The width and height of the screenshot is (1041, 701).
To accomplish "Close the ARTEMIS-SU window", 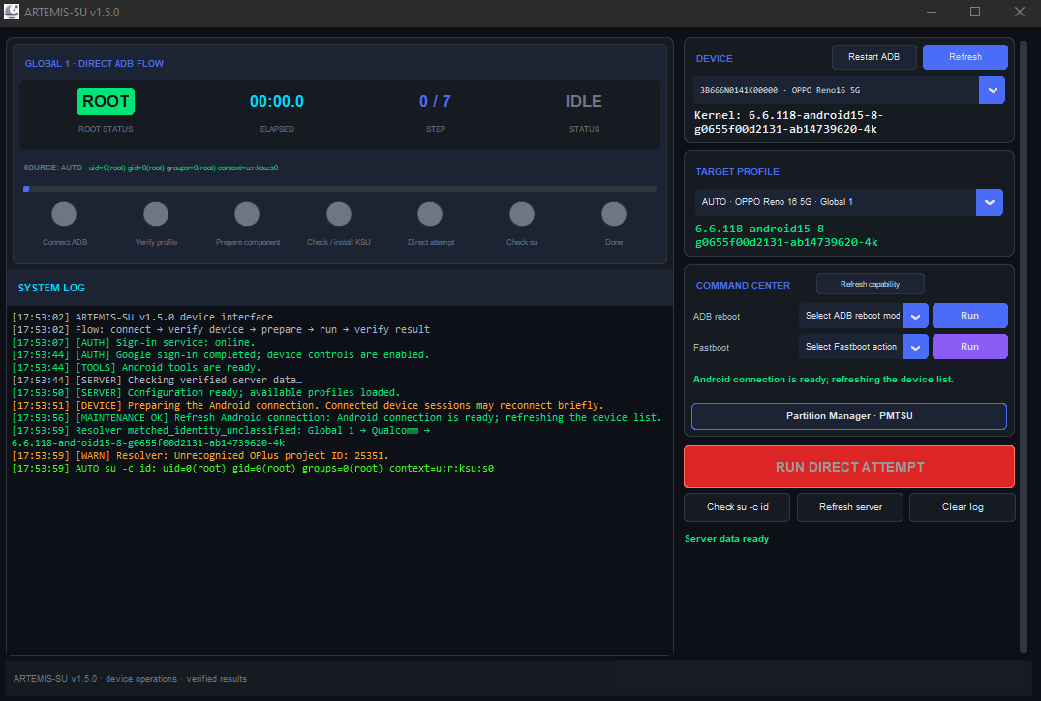I will tap(1020, 12).
